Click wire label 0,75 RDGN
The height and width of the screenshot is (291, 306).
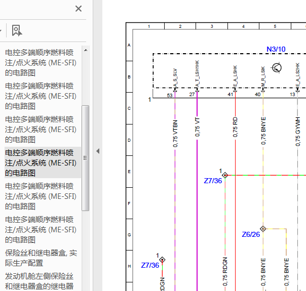click(225, 271)
